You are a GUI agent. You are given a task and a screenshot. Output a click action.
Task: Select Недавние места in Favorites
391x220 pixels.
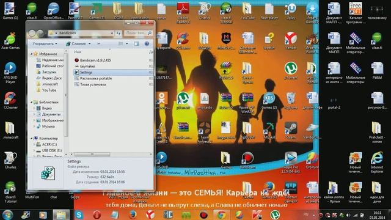point(50,60)
